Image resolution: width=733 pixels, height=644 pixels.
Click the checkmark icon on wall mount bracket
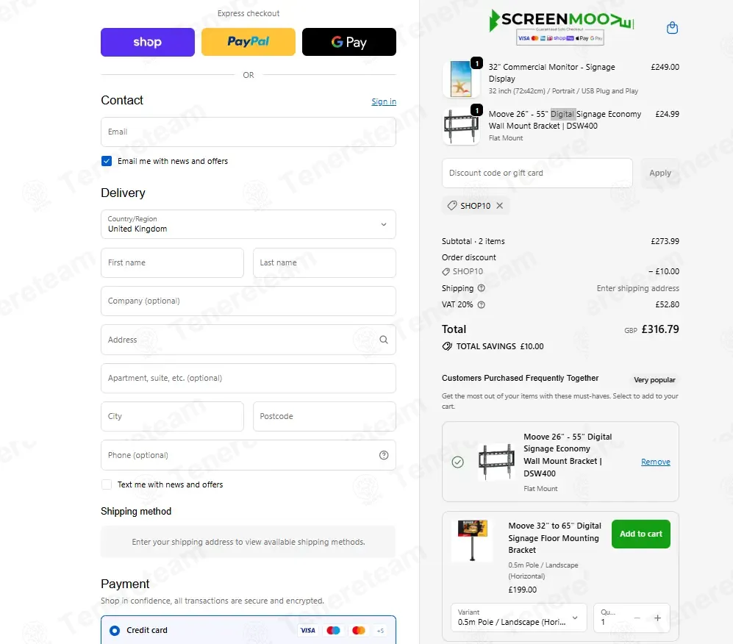tap(457, 462)
